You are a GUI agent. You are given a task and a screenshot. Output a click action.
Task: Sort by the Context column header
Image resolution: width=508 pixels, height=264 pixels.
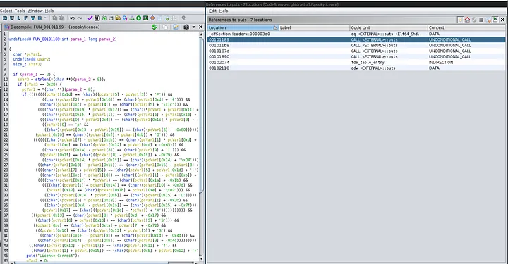pos(466,27)
